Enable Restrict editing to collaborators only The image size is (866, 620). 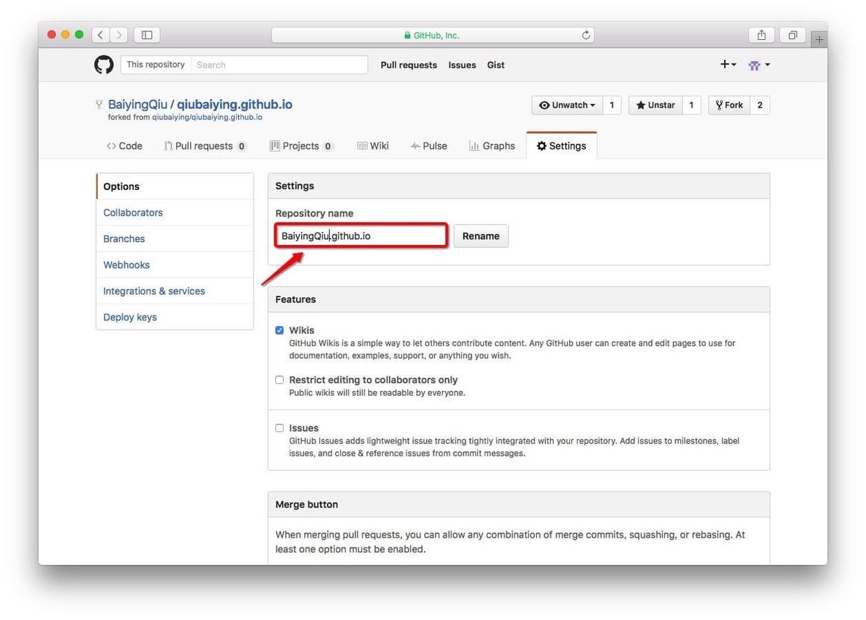tap(279, 380)
